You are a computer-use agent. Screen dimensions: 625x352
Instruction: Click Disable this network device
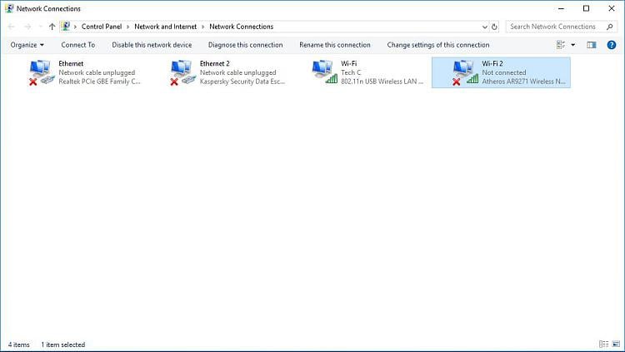pos(152,45)
